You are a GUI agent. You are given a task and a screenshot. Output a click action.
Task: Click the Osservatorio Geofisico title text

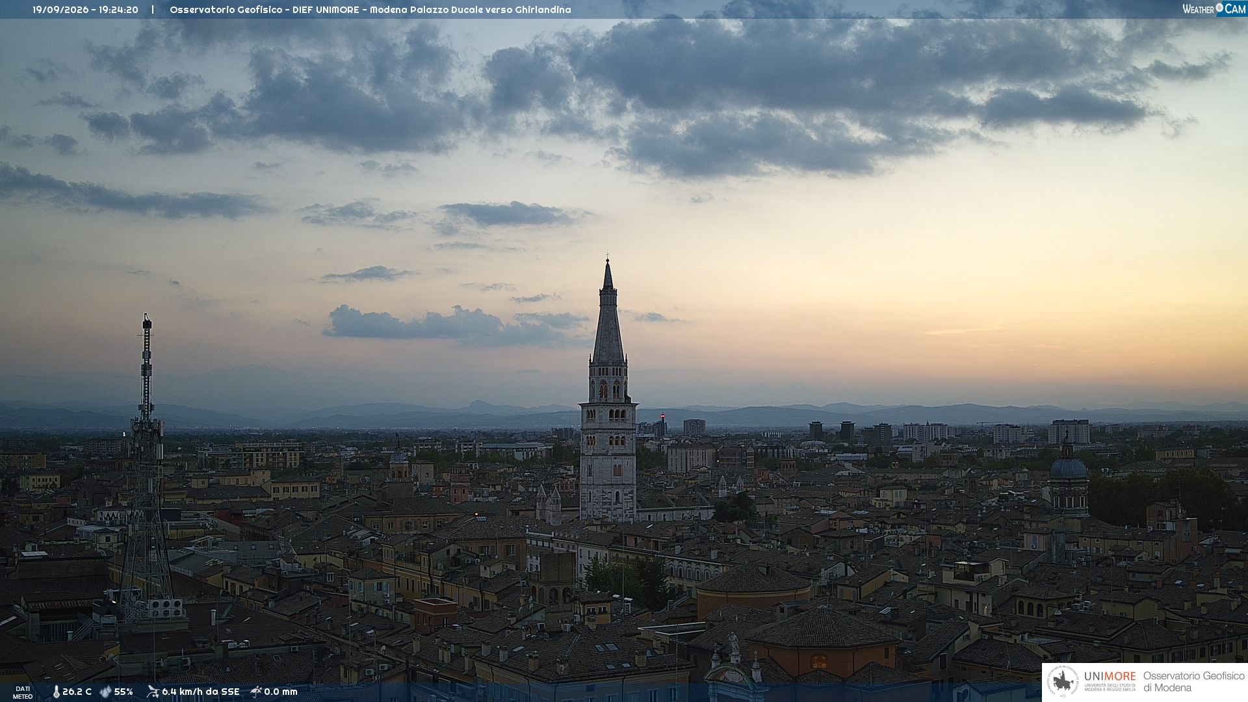click(226, 10)
